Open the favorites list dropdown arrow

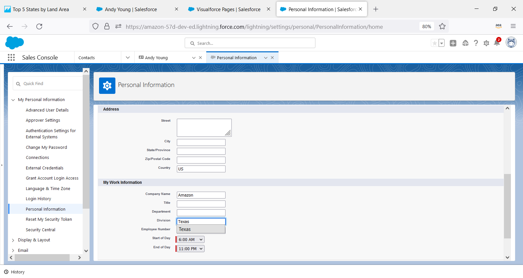coord(442,43)
